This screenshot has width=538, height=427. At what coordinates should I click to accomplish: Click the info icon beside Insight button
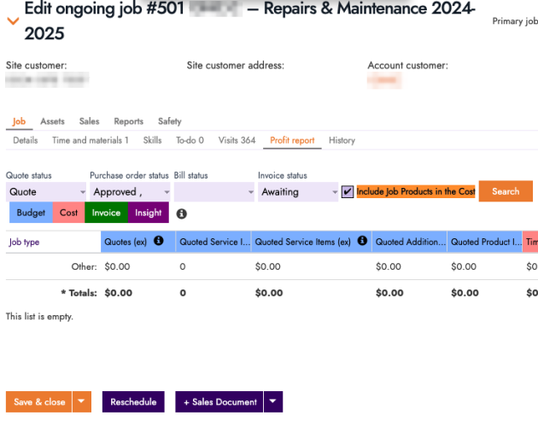point(182,213)
